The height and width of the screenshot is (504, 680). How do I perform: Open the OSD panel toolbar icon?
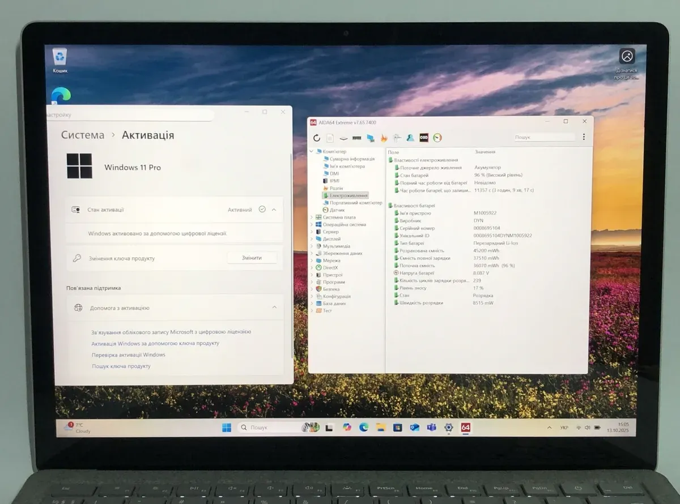pos(424,138)
